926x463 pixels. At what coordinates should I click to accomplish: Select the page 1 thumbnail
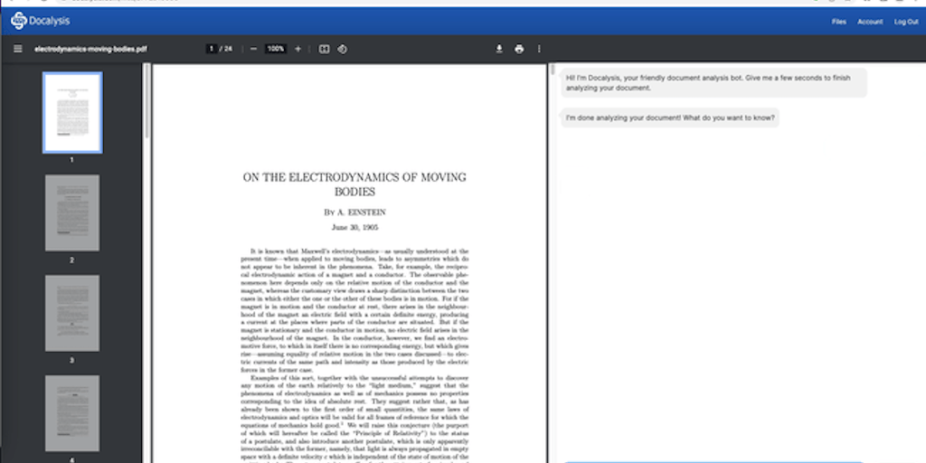click(72, 113)
